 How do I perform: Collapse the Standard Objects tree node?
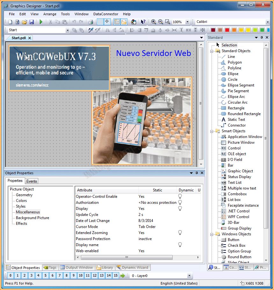click(x=211, y=51)
